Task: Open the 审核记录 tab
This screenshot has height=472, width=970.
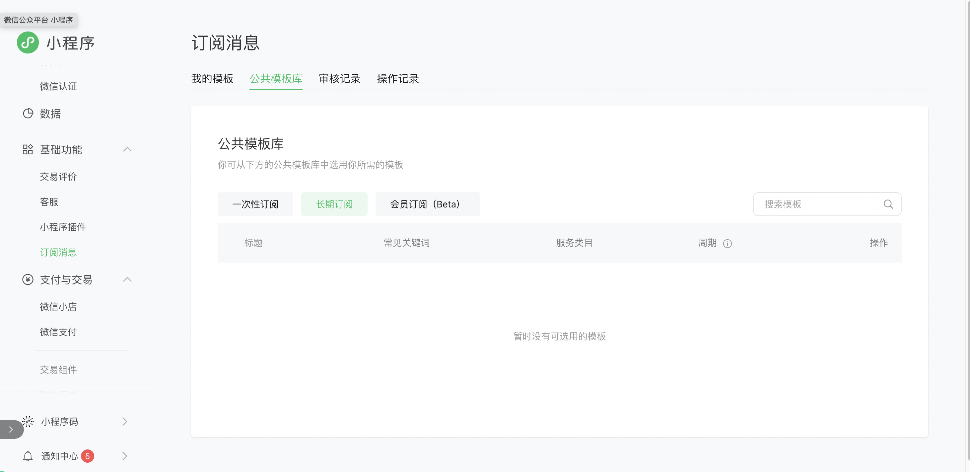Action: coord(339,78)
